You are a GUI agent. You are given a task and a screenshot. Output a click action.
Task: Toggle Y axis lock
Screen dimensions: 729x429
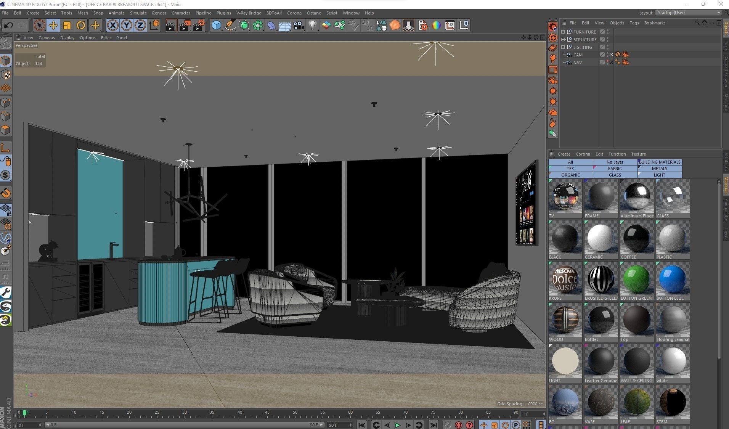coord(127,26)
